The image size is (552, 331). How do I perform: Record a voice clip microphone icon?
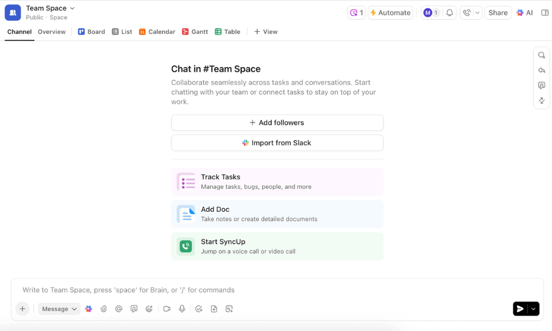pyautogui.click(x=182, y=309)
